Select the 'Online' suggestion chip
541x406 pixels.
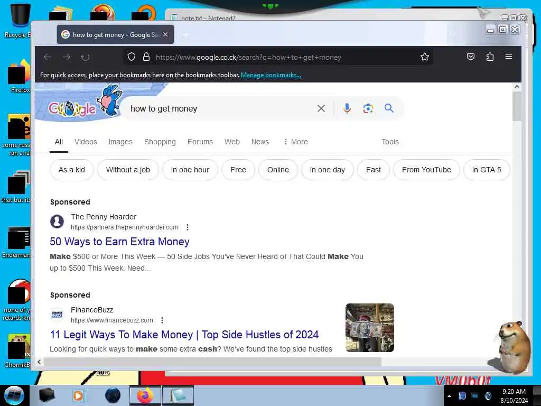pyautogui.click(x=278, y=170)
